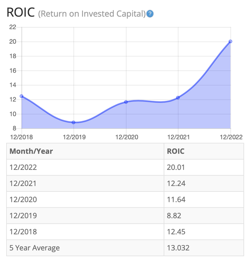Viewport: 250px width, 266px height.
Task: Click the 12.24 ROIC value cell
Action: pyautogui.click(x=175, y=183)
